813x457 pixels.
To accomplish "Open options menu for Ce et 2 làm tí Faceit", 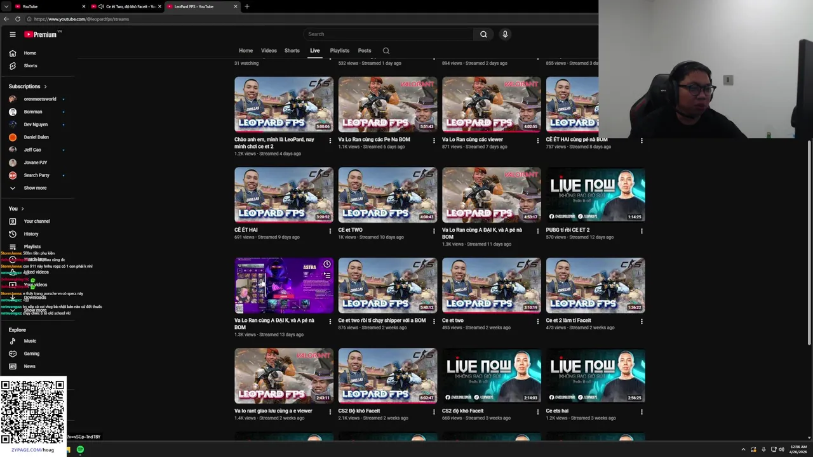I will coord(642,322).
